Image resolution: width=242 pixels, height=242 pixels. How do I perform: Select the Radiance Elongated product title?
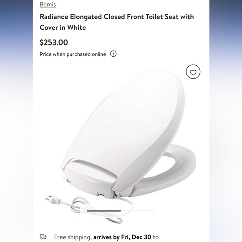point(117,22)
